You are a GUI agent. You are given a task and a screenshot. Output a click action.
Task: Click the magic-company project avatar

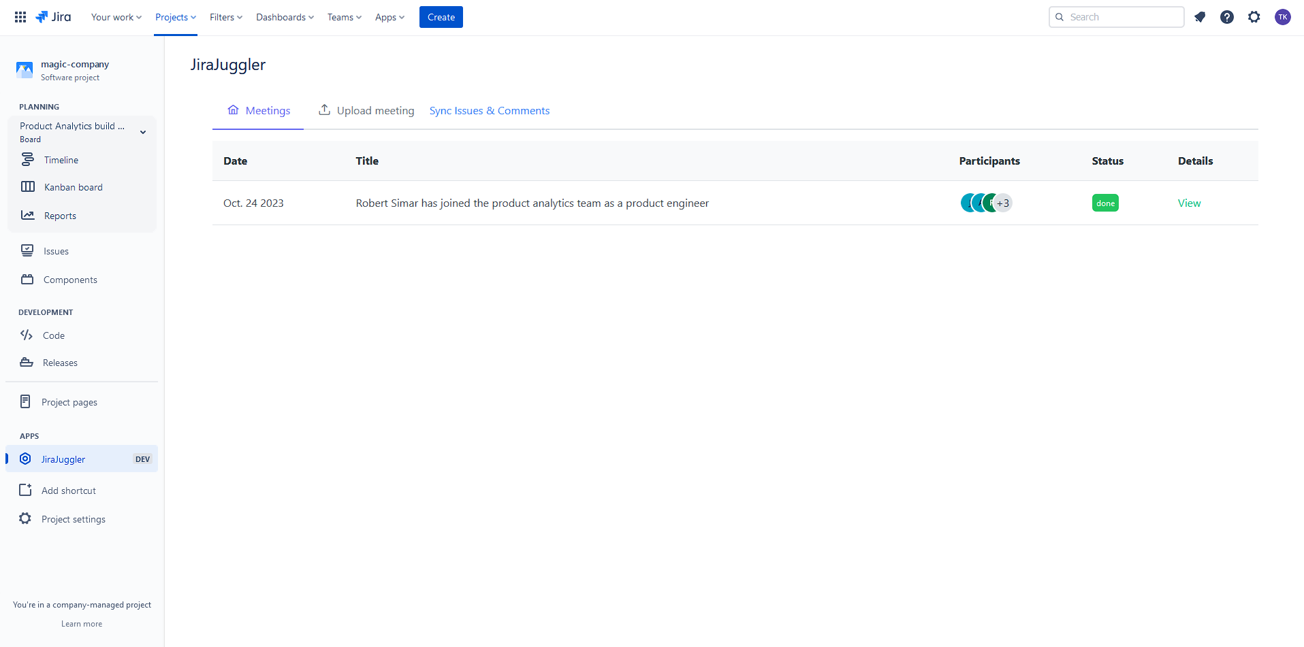tap(25, 70)
